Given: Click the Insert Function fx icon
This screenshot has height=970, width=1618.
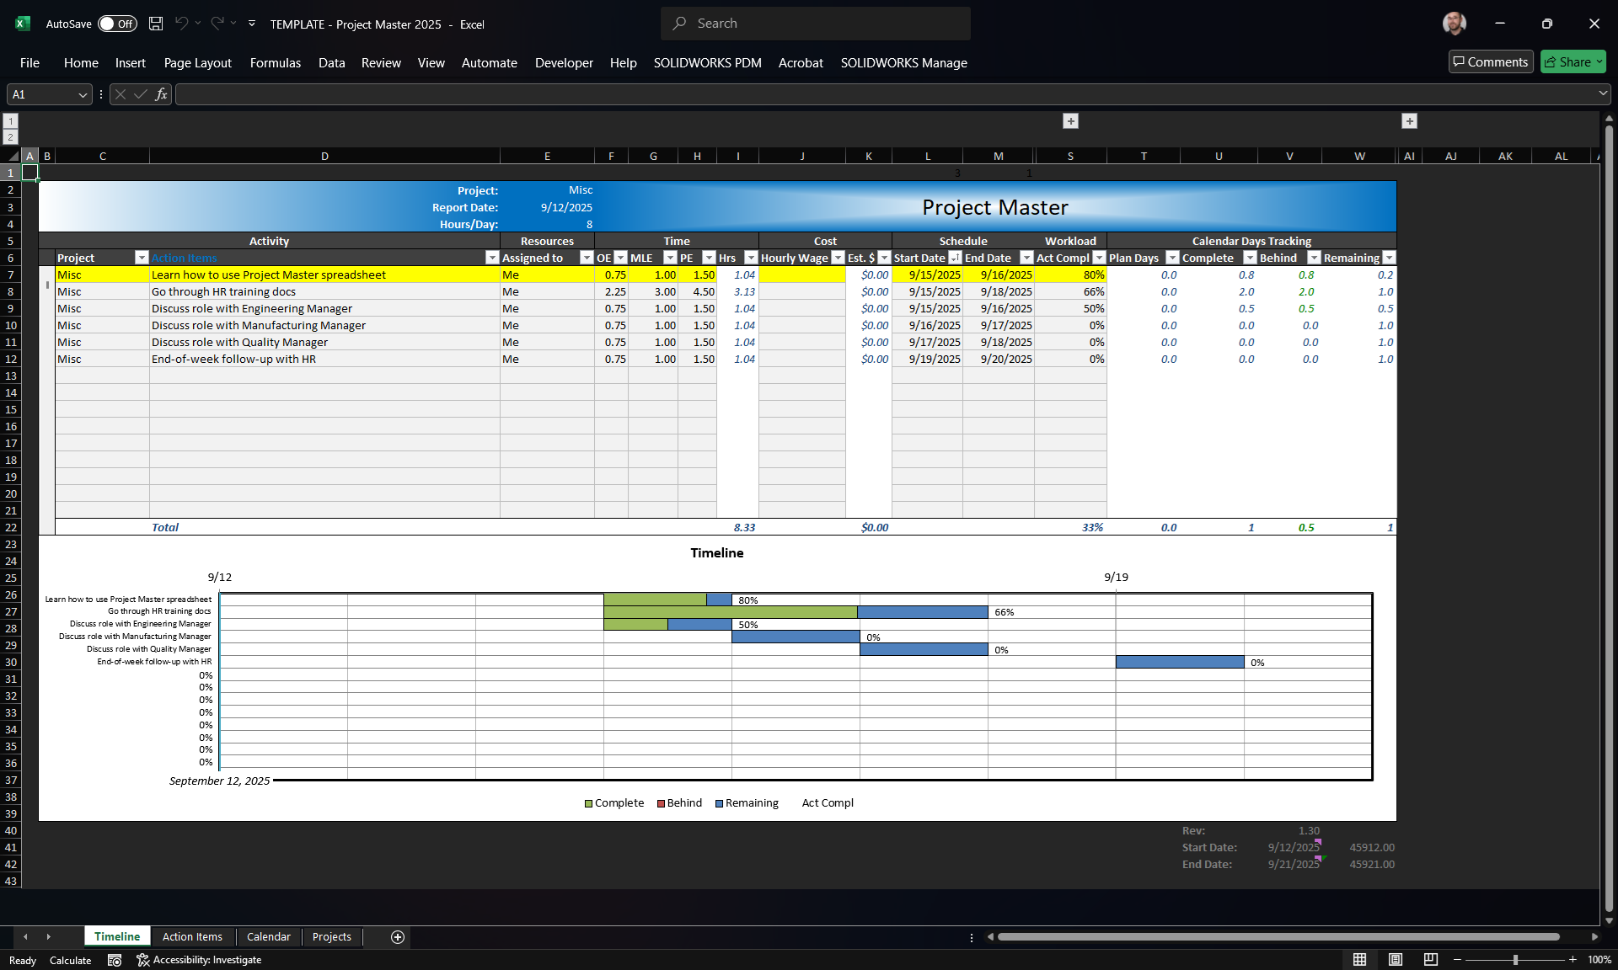Looking at the screenshot, I should click(161, 94).
